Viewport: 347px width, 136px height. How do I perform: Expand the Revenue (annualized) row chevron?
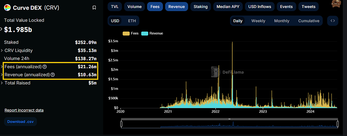(2, 75)
